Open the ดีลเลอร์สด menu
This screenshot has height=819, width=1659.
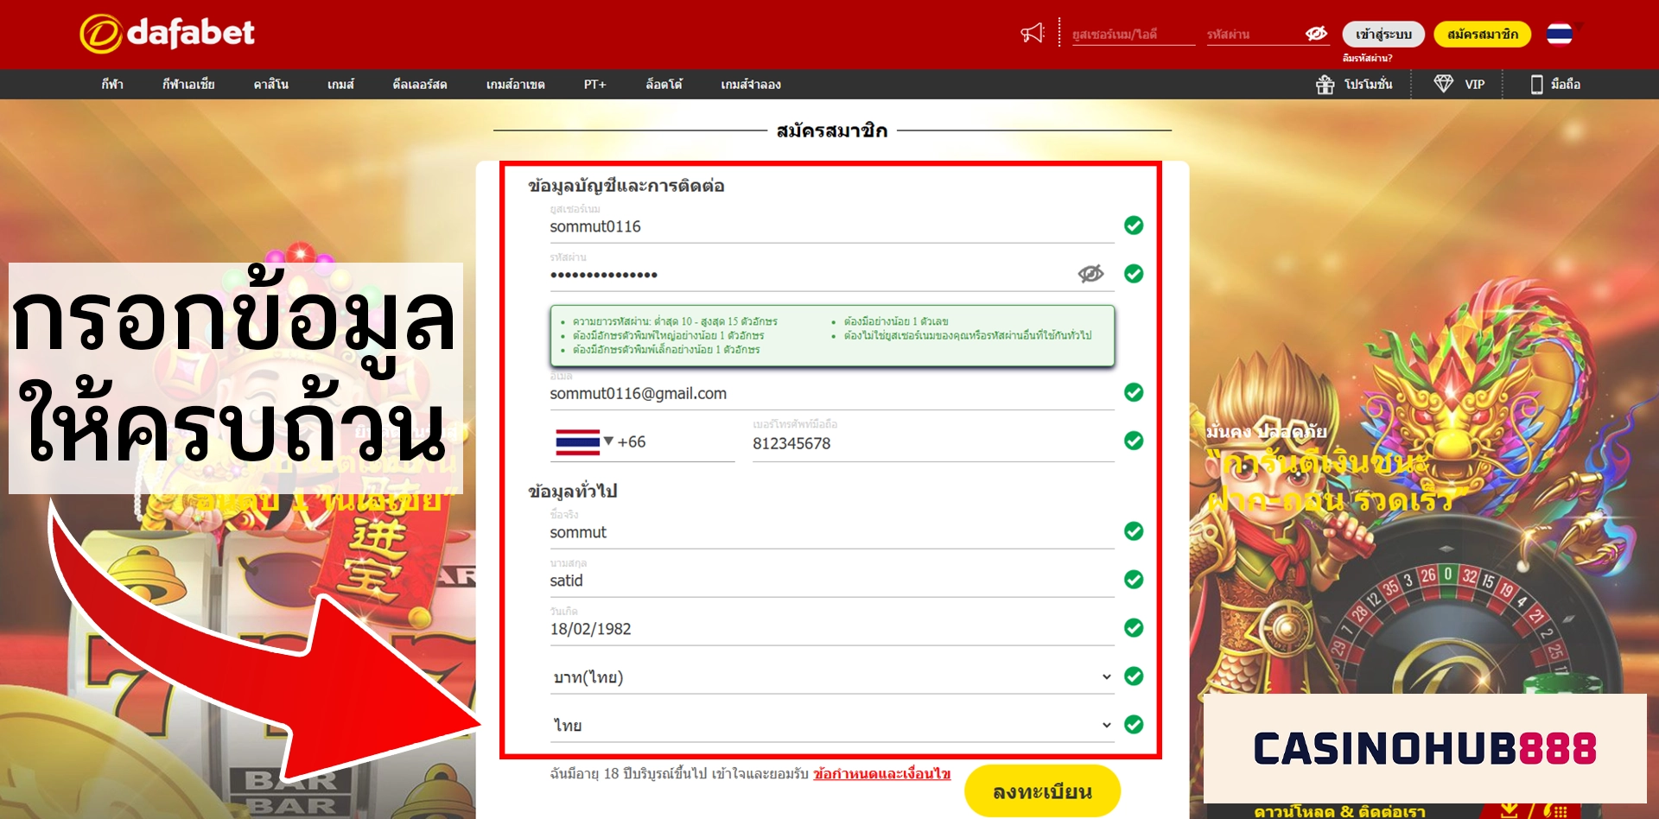click(x=420, y=85)
